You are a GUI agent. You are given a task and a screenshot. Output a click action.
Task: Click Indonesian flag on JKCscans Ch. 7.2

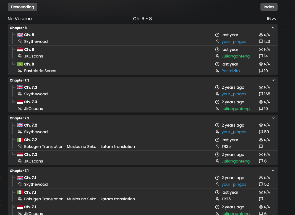click(20, 154)
